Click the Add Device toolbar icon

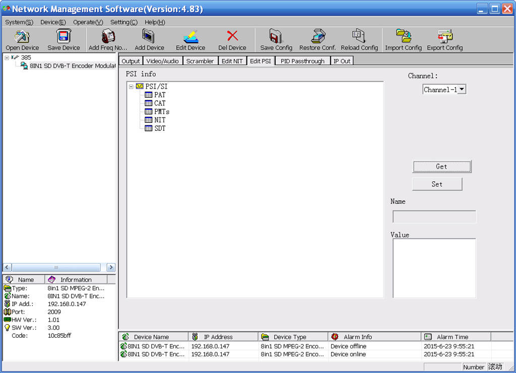[149, 36]
